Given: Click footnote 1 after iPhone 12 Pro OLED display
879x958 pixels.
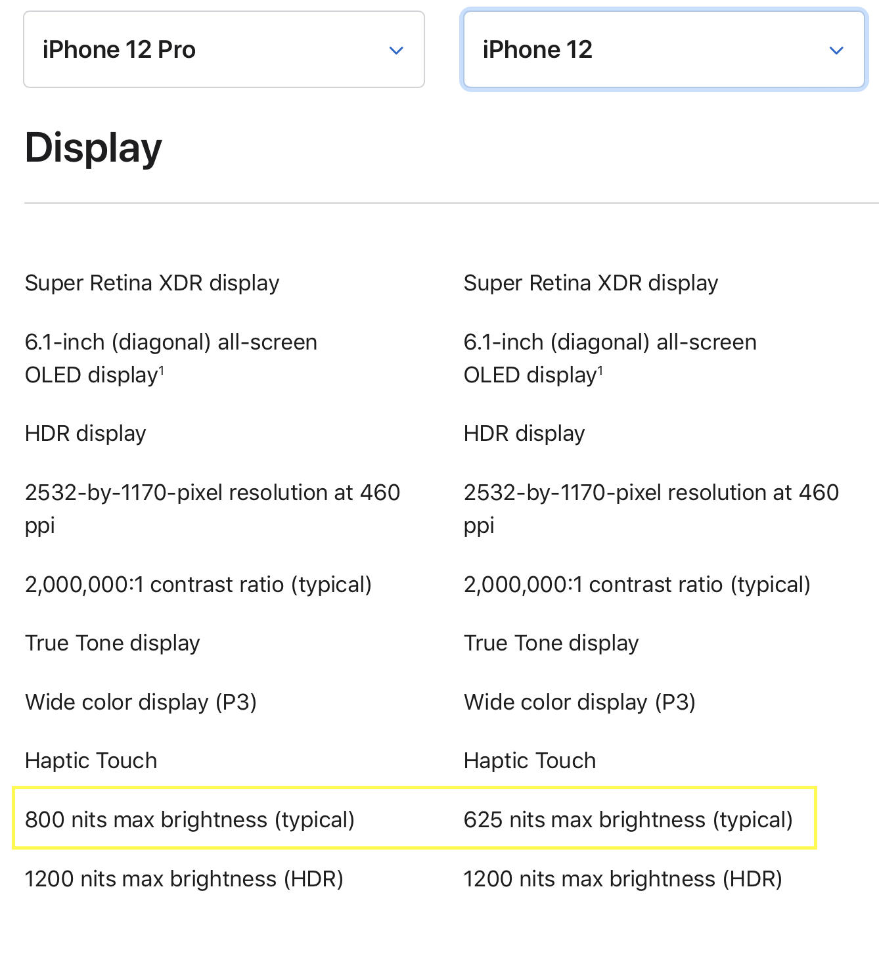Looking at the screenshot, I should tap(162, 371).
